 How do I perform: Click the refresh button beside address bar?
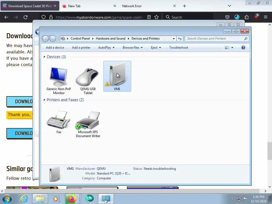point(180,39)
